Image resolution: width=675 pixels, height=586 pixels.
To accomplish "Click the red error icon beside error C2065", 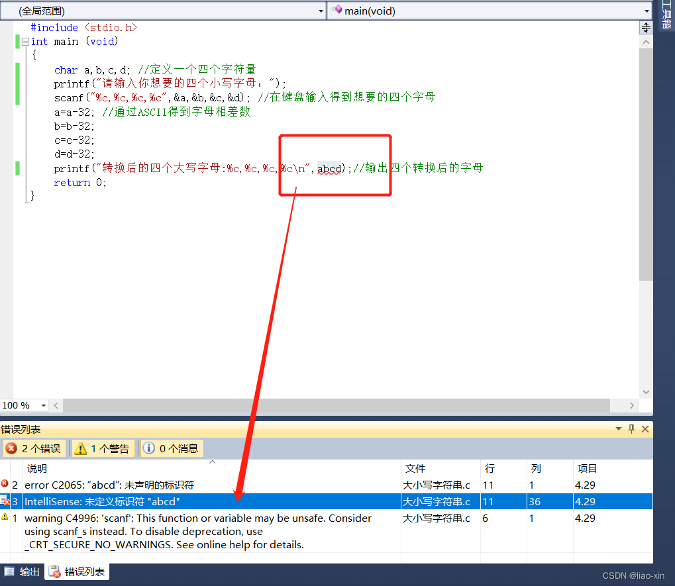I will 6,485.
